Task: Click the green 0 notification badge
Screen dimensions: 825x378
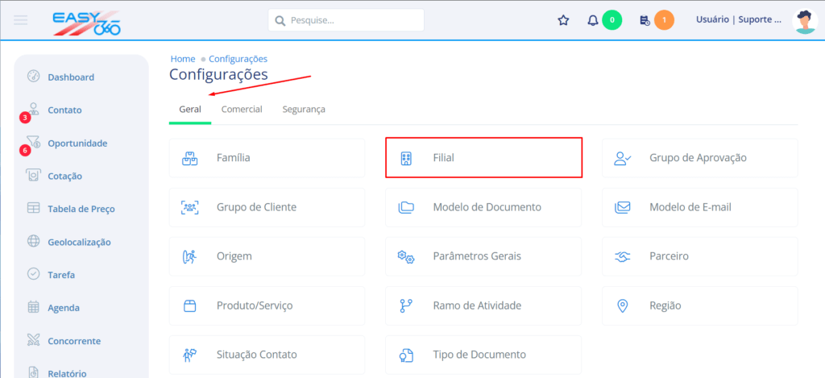Action: (612, 20)
